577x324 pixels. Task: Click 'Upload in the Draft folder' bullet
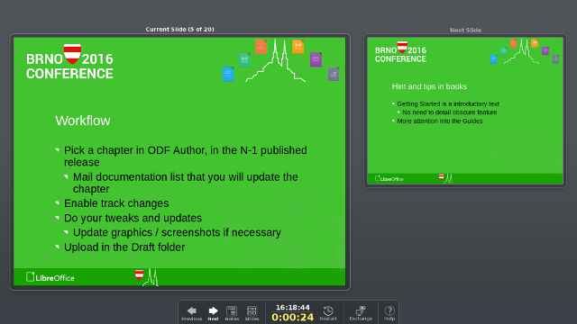[x=124, y=247]
